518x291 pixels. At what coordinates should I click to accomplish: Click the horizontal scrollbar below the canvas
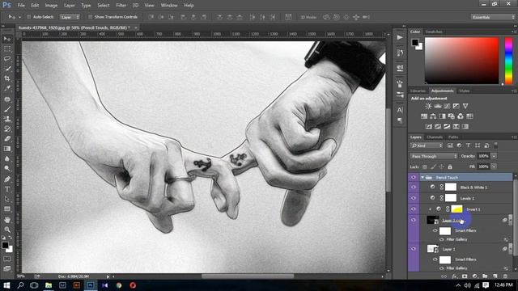click(248, 276)
